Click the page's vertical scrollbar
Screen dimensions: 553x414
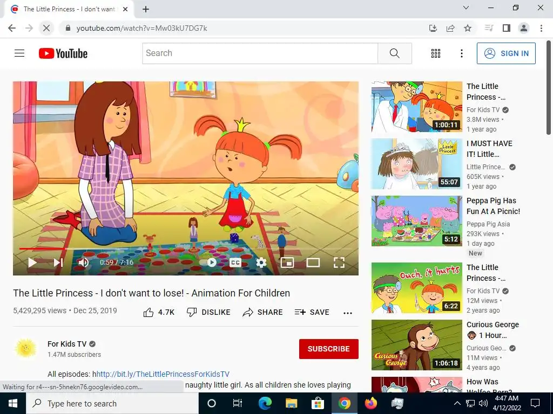pos(549,88)
